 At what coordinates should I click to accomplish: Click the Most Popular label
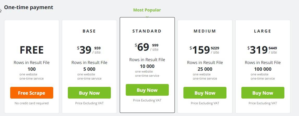(147, 10)
